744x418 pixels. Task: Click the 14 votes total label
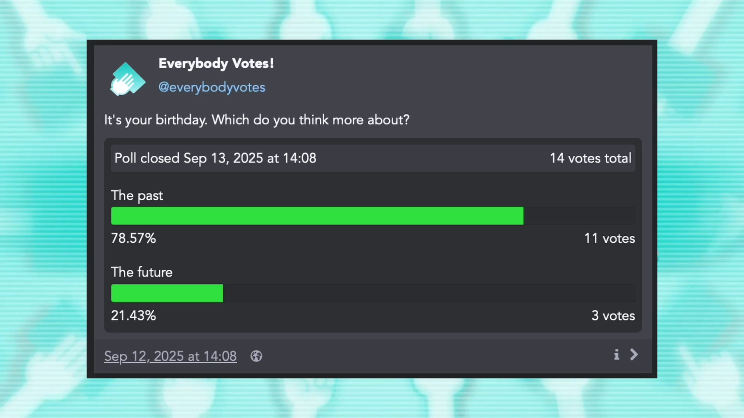(x=591, y=158)
